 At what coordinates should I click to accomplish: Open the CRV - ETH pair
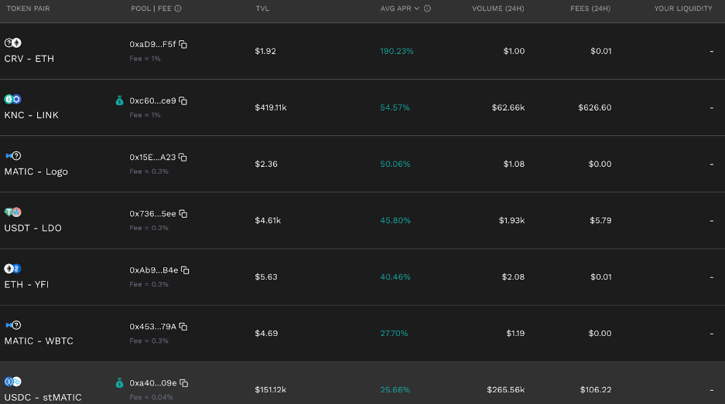point(29,59)
